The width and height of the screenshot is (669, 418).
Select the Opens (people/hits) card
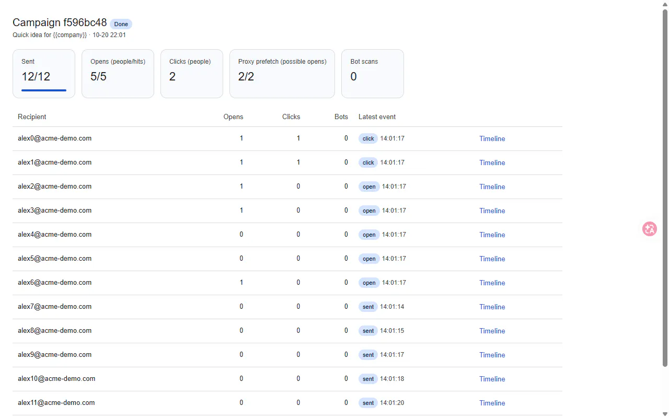[118, 74]
